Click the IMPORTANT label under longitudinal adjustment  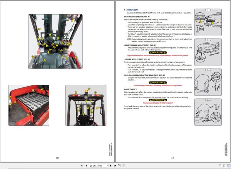tap(158, 53)
